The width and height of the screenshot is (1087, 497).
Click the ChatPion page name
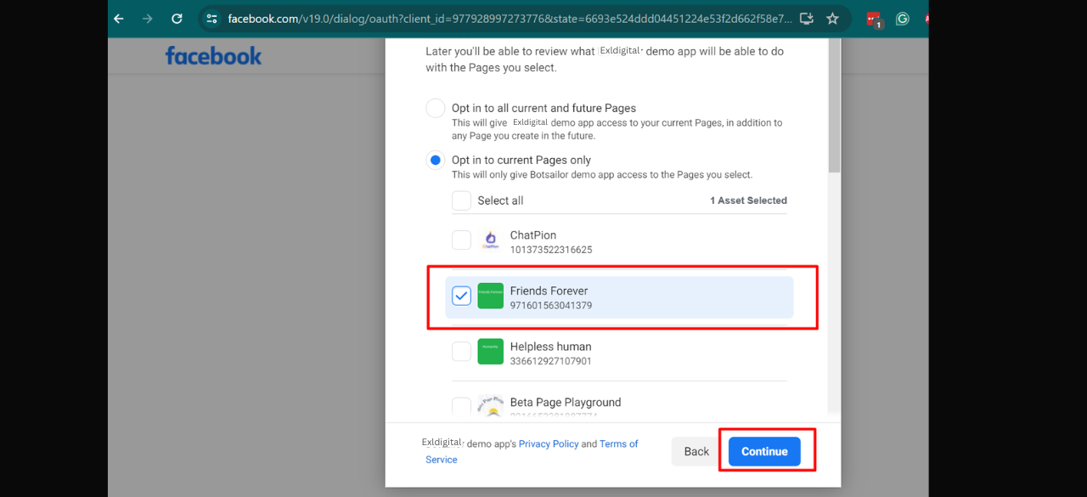click(x=533, y=235)
